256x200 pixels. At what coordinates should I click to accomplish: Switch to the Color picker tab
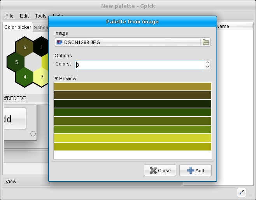click(x=18, y=27)
